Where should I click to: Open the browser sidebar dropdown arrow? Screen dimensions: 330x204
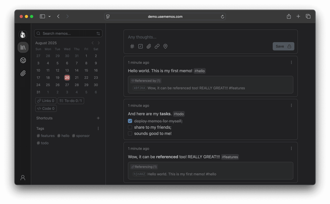point(50,16)
